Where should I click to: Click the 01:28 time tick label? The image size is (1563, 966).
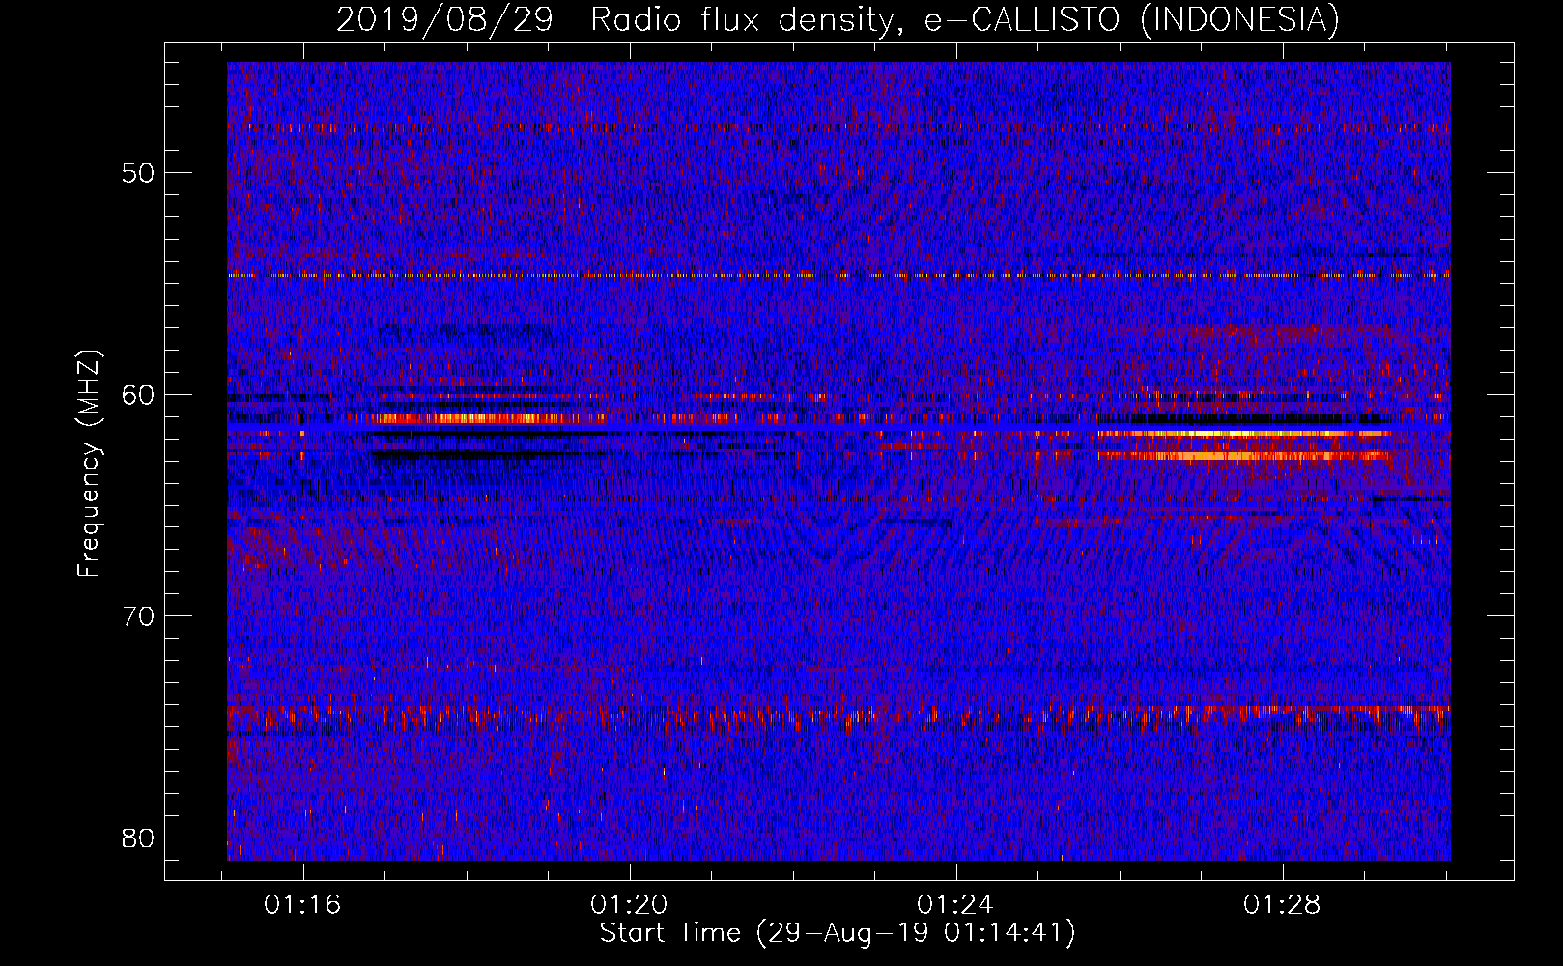(1282, 905)
